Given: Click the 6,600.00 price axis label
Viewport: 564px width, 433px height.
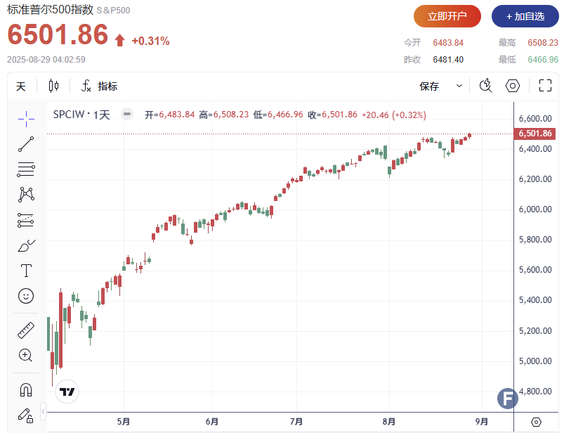Looking at the screenshot, I should (x=535, y=118).
